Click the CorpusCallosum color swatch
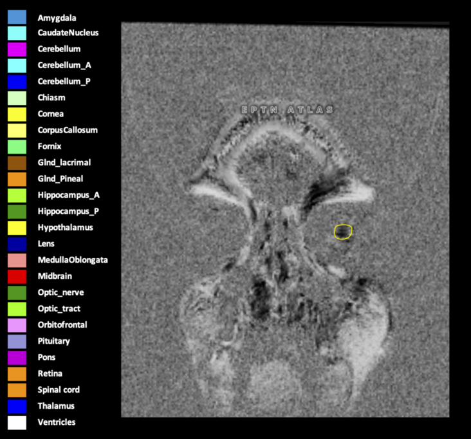Viewport: 471px width, 439px height. point(17,131)
